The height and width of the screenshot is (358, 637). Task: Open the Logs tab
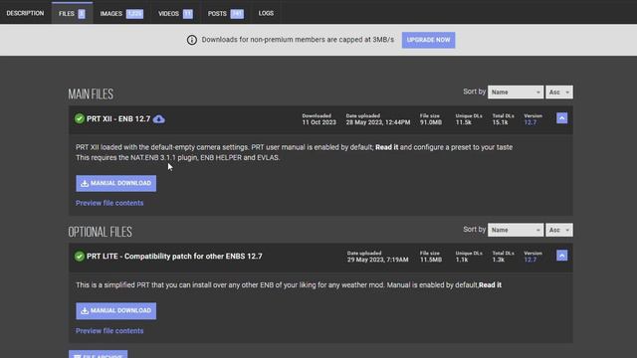(266, 13)
